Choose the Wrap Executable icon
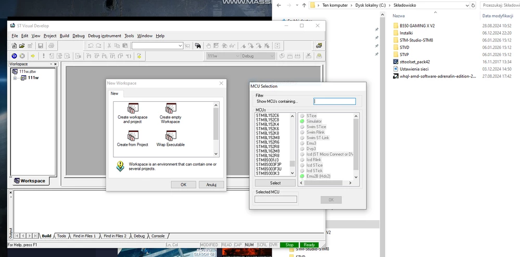 click(171, 136)
